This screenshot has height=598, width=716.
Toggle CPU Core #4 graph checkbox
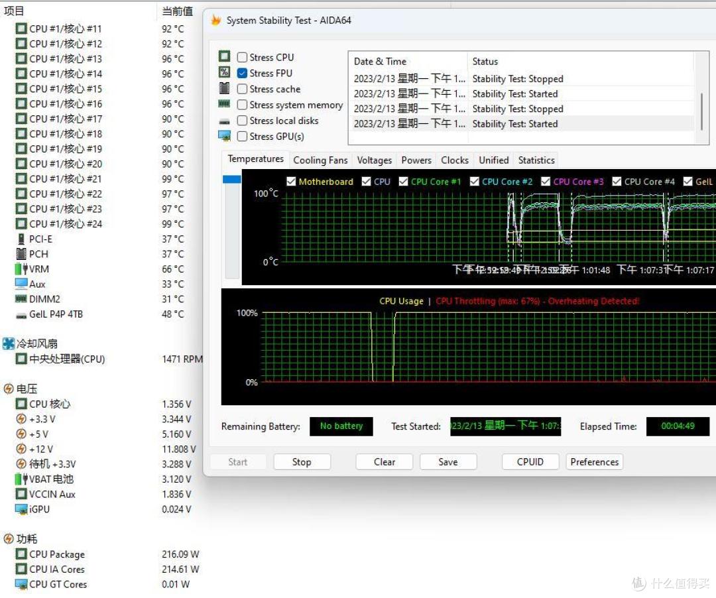pyautogui.click(x=617, y=181)
